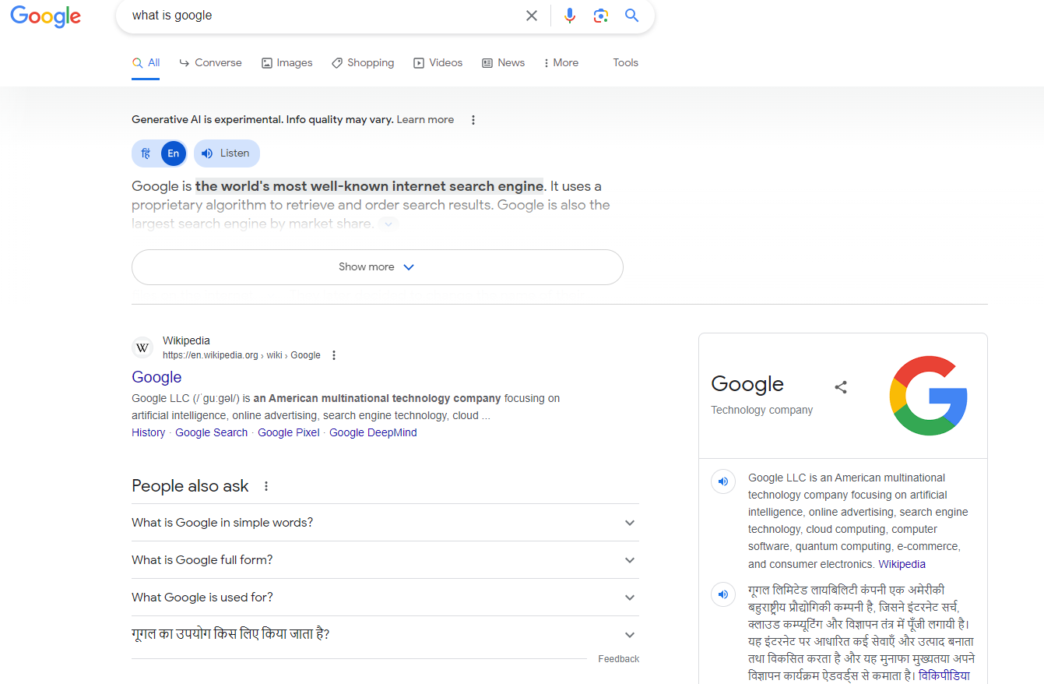Expand "What Google is used for?" question
The width and height of the screenshot is (1044, 684).
coord(385,598)
